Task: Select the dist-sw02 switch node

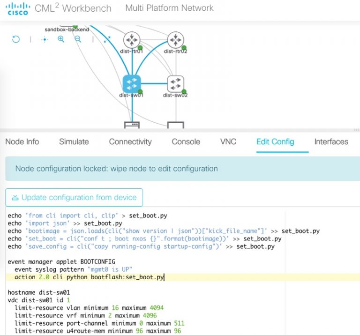Action: coord(175,84)
